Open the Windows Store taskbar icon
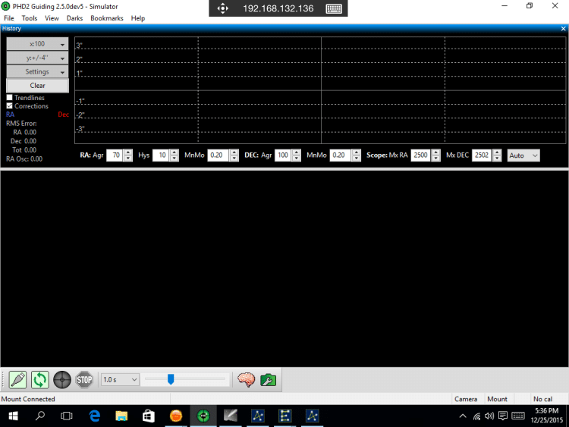This screenshot has height=427, width=569. point(149,416)
